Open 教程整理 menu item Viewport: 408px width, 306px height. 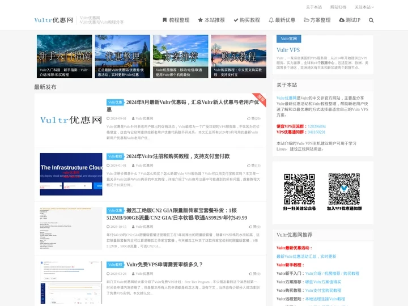click(176, 20)
